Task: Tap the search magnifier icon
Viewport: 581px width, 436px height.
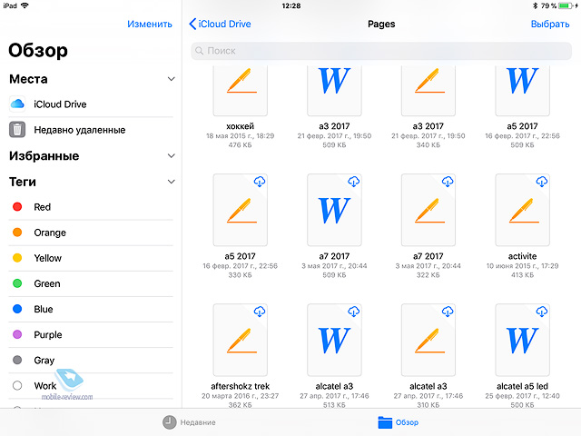Action: pyautogui.click(x=200, y=51)
